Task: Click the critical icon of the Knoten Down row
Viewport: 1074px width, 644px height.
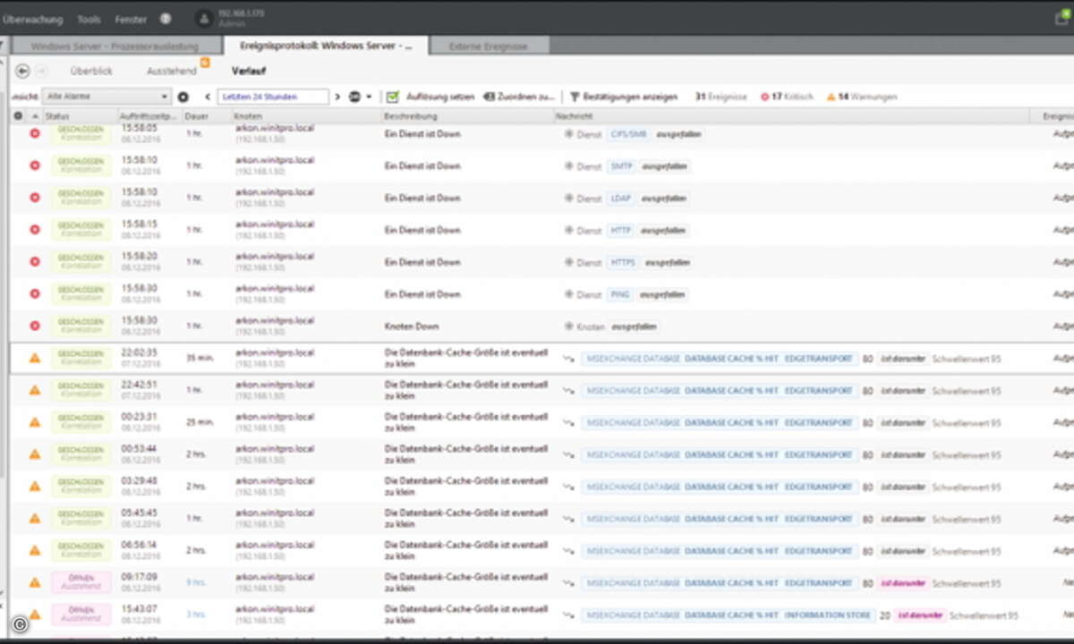Action: tap(35, 326)
